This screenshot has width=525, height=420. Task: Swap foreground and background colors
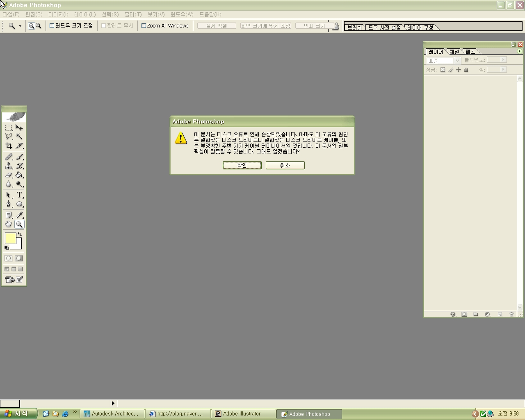[20, 235]
